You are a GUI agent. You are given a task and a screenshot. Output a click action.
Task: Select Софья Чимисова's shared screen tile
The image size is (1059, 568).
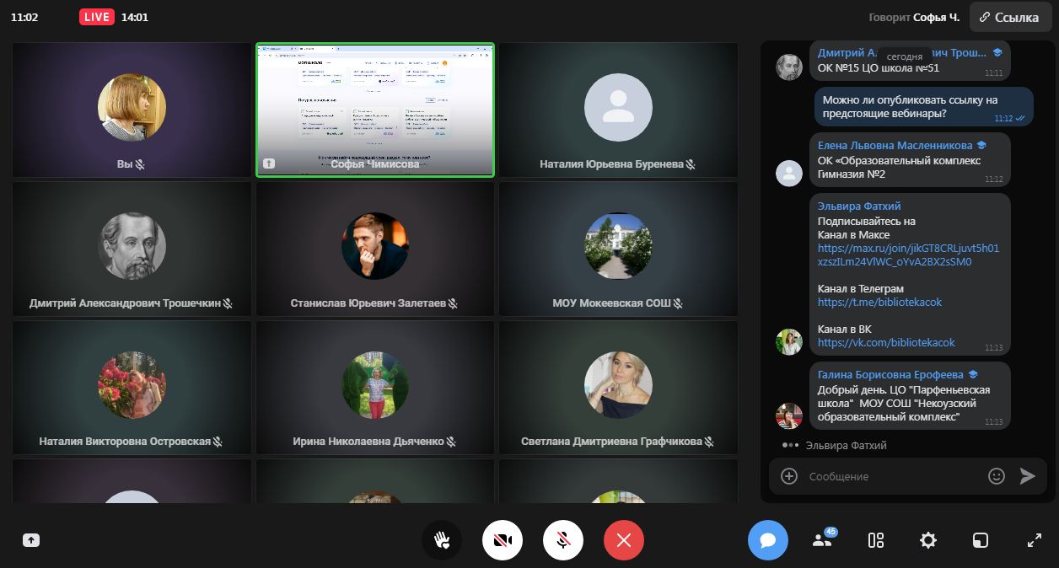point(375,110)
